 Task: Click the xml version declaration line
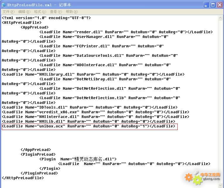(46, 18)
